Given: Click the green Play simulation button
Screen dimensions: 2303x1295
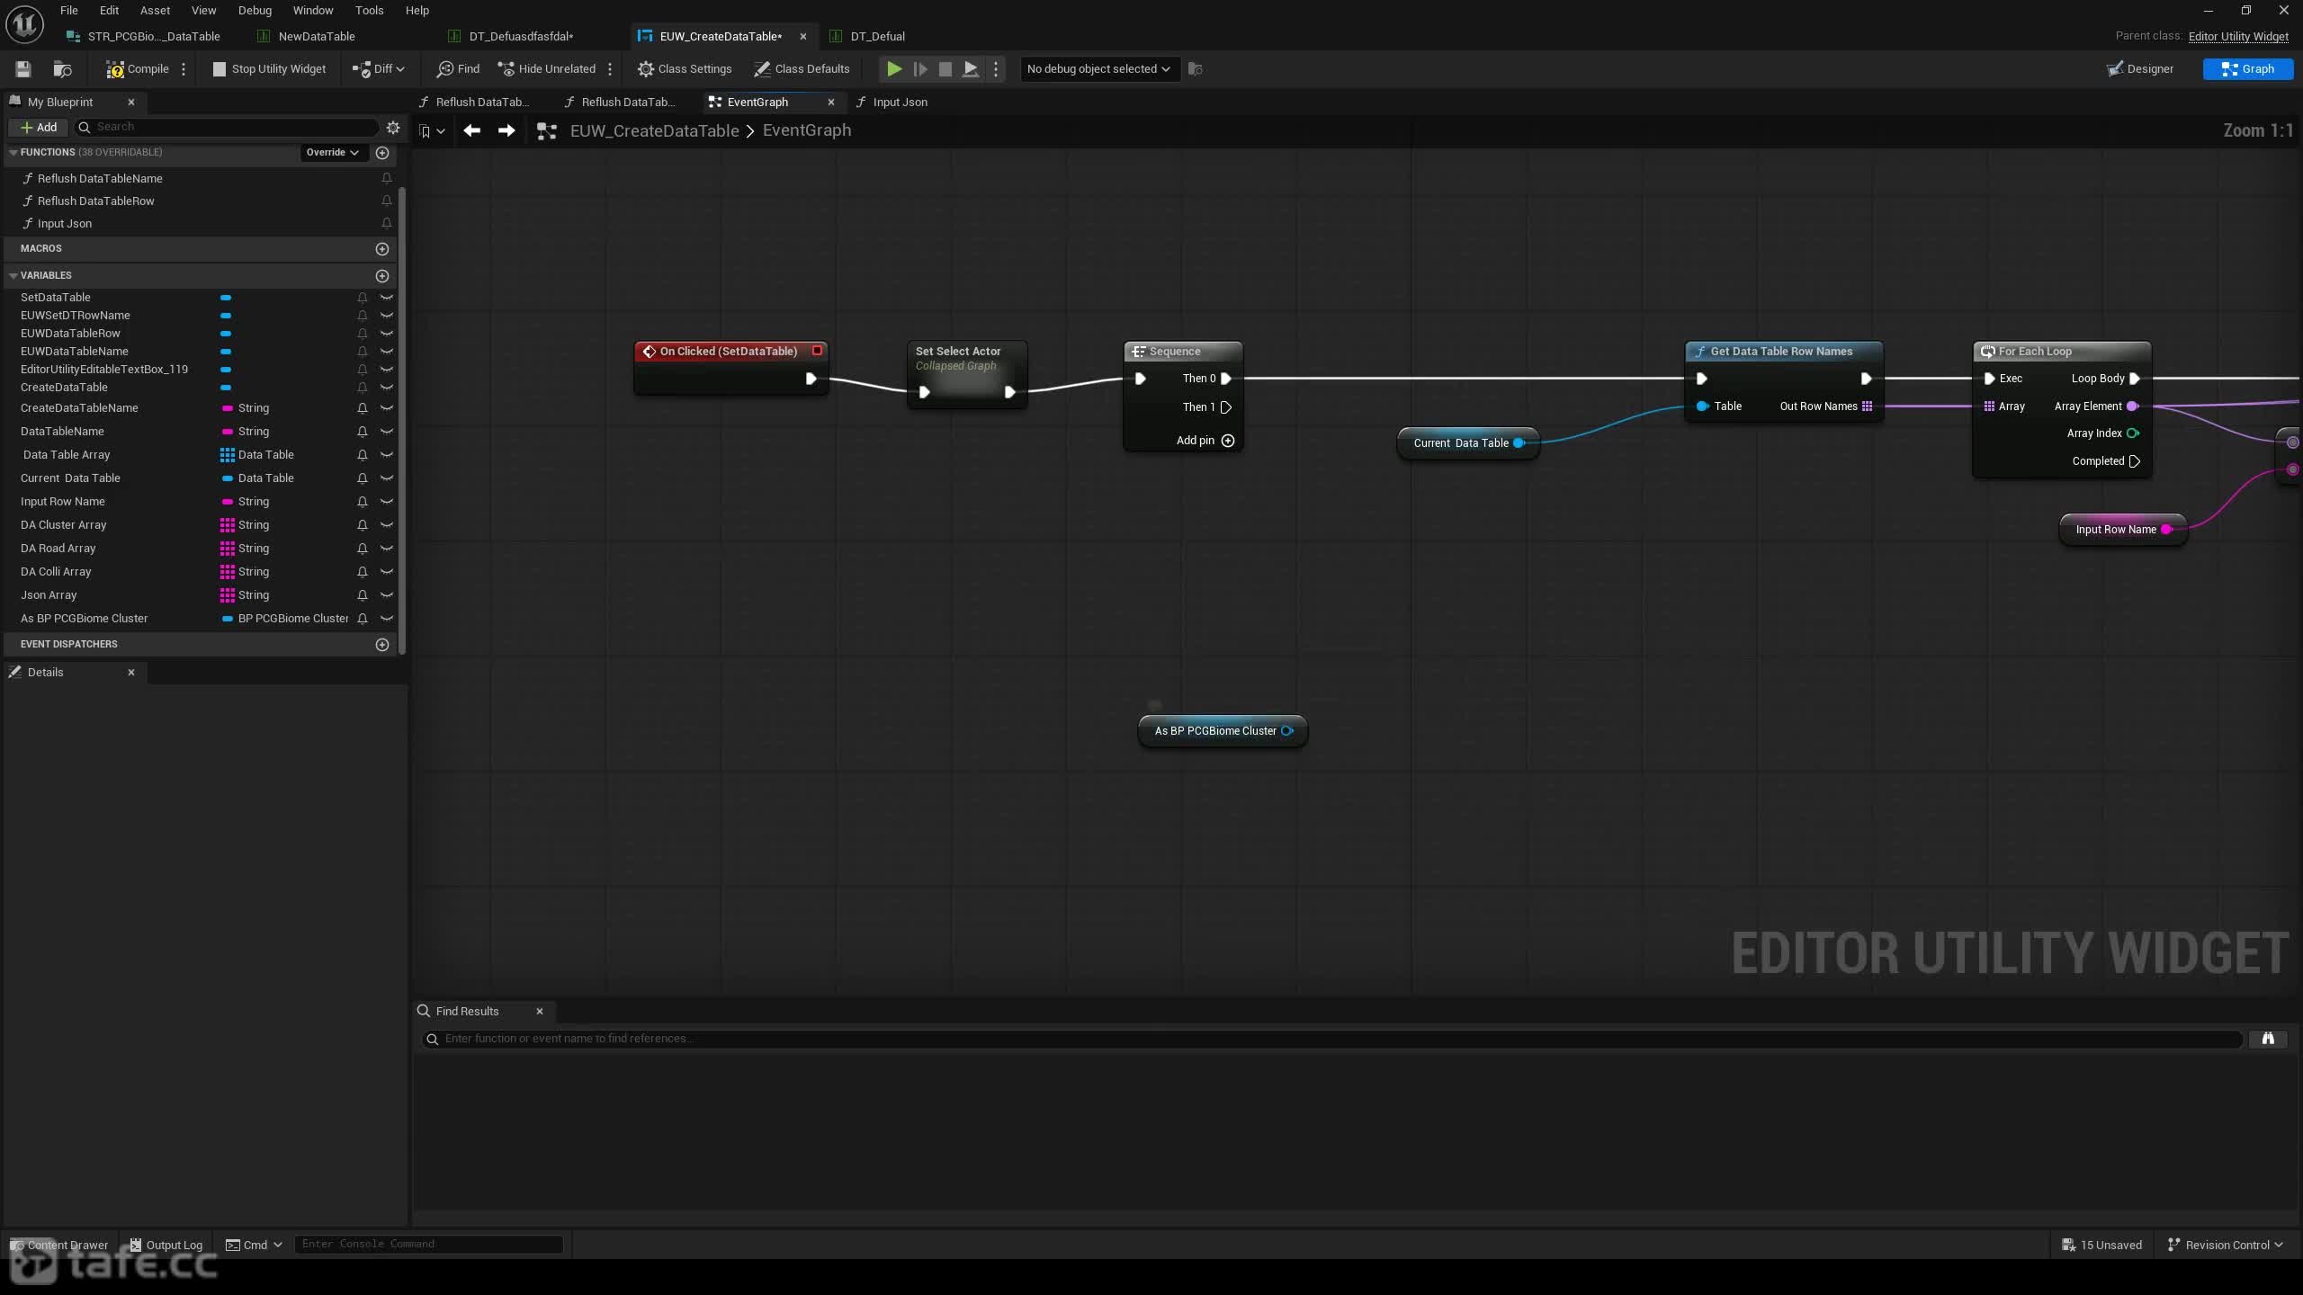Looking at the screenshot, I should [893, 69].
